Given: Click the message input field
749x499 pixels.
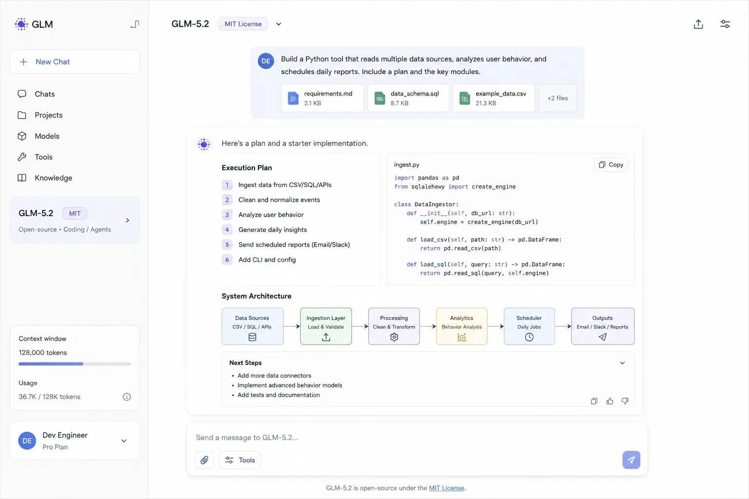Looking at the screenshot, I should coord(417,438).
